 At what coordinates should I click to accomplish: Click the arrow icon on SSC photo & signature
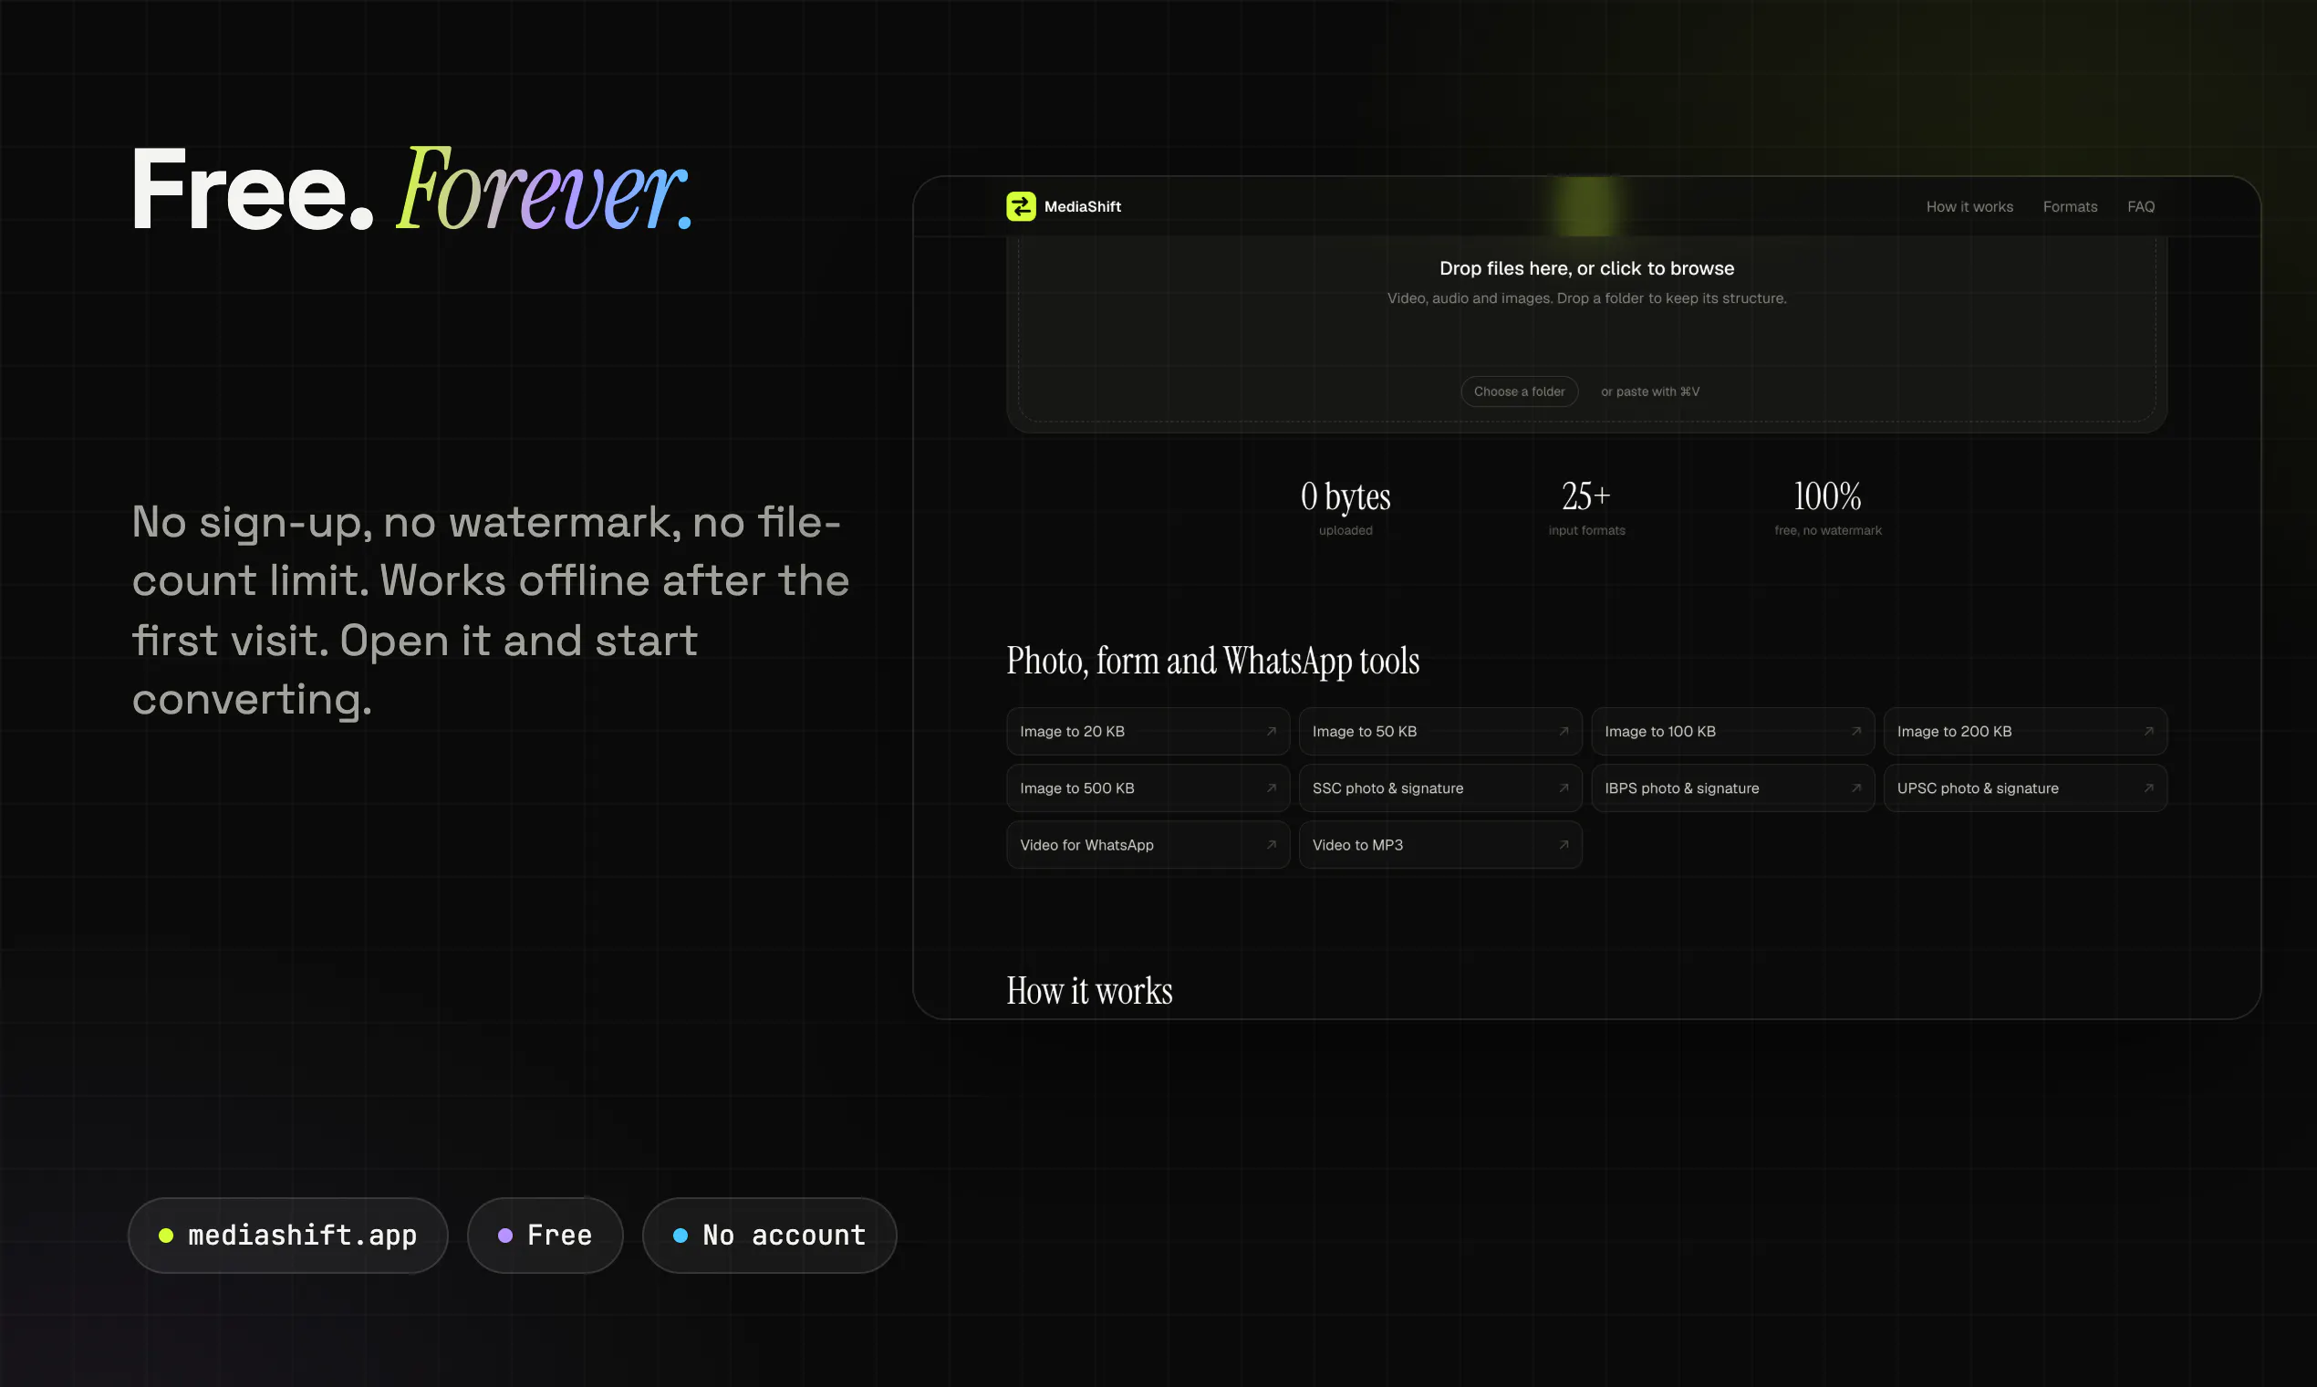click(1563, 788)
